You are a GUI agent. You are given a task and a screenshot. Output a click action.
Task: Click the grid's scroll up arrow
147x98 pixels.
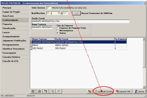coord(144,39)
